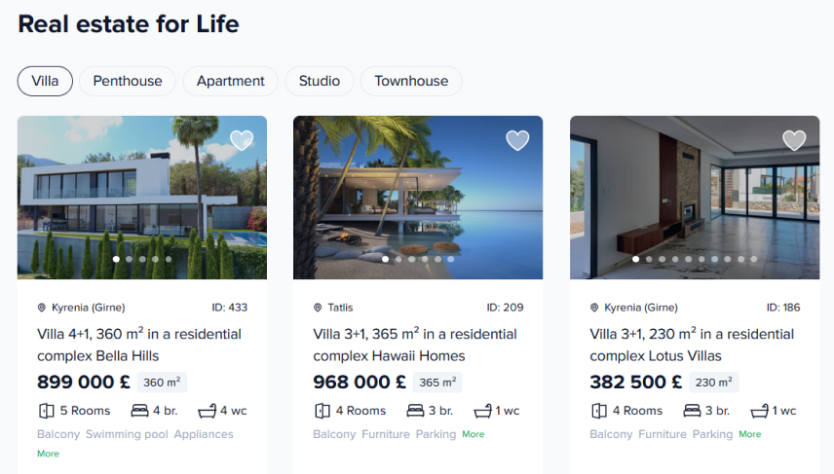Open the Lotus Villas interior photo

(694, 195)
